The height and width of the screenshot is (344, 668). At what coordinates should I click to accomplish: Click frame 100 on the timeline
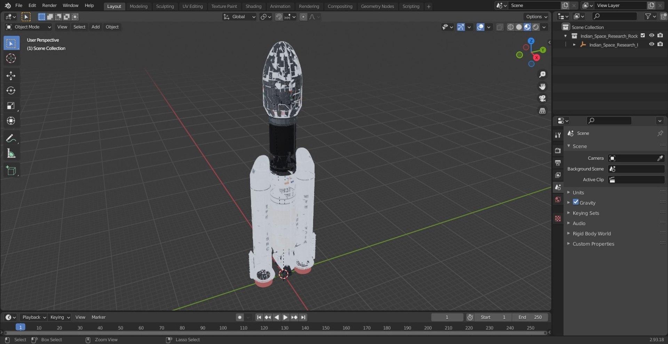223,328
